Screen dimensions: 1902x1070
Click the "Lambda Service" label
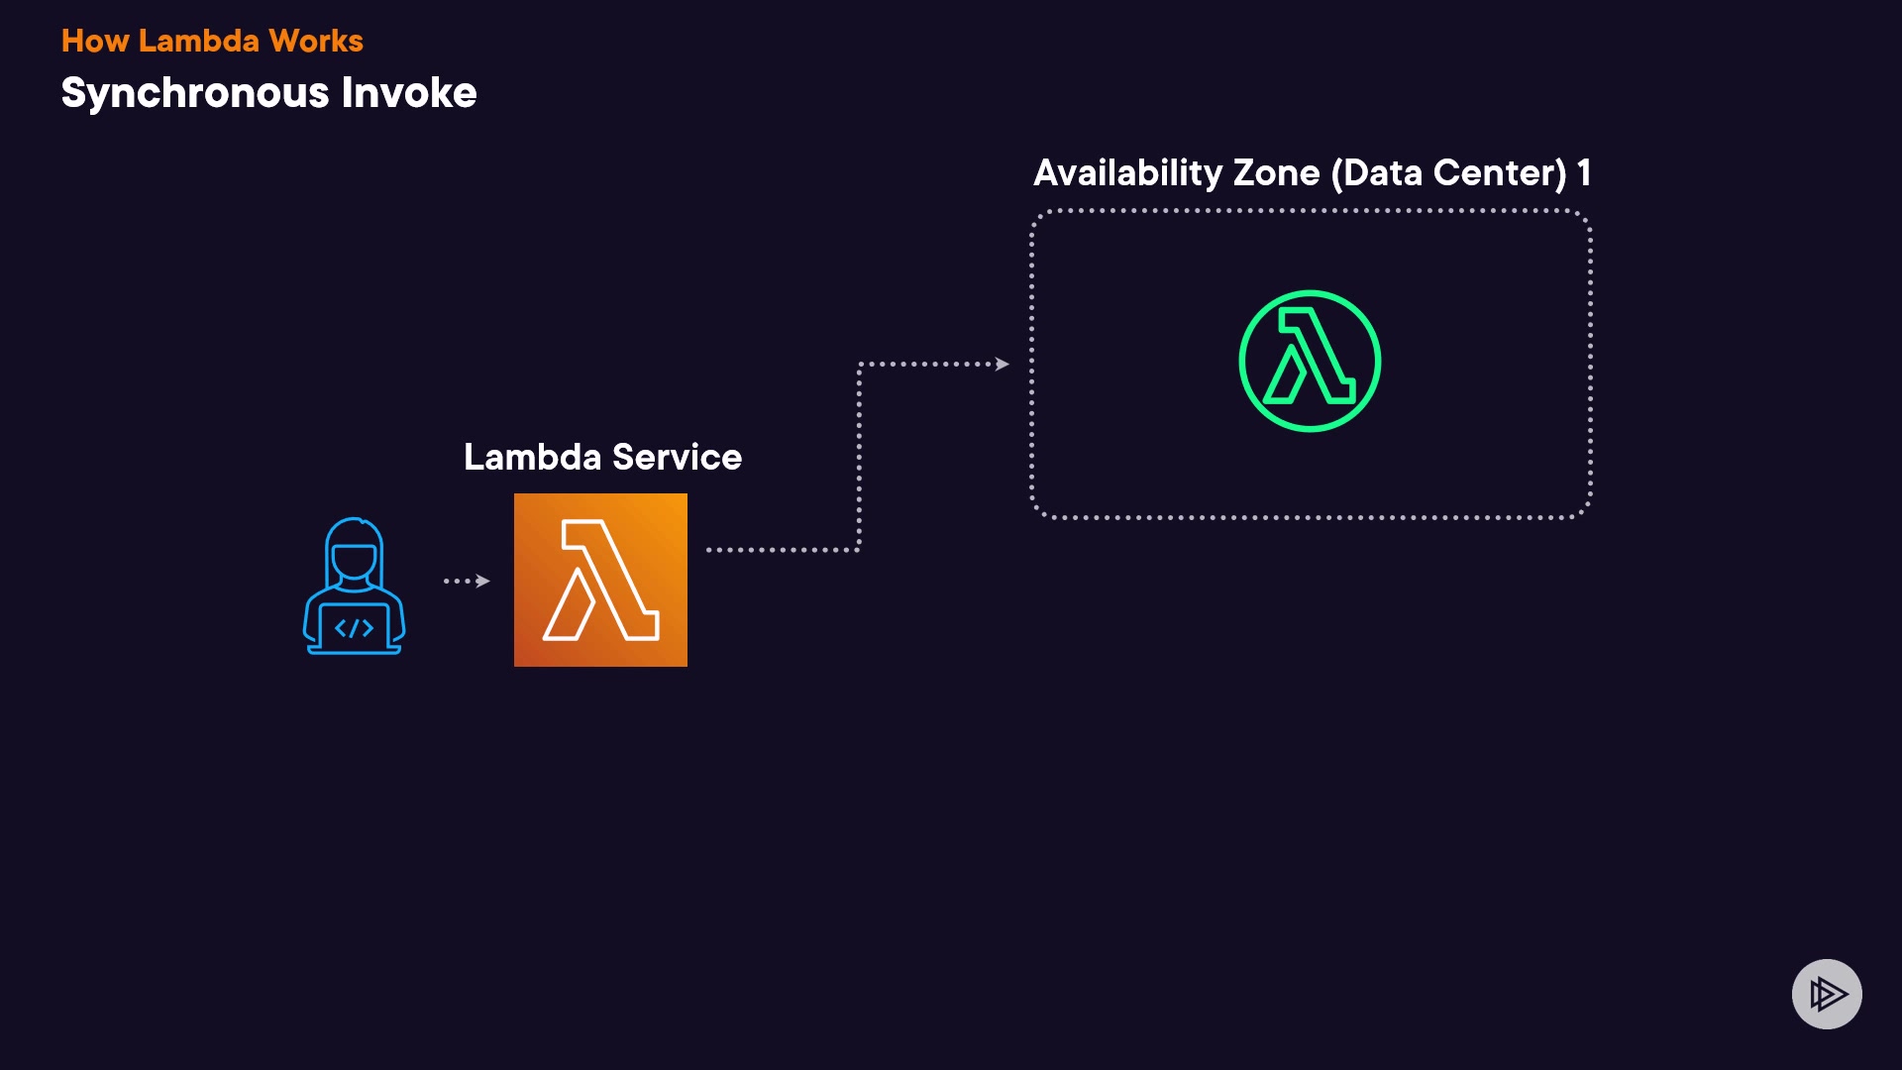point(602,457)
